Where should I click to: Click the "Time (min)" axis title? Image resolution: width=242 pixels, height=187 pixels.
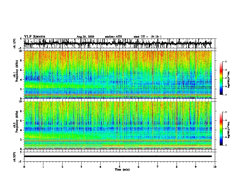pos(122,170)
